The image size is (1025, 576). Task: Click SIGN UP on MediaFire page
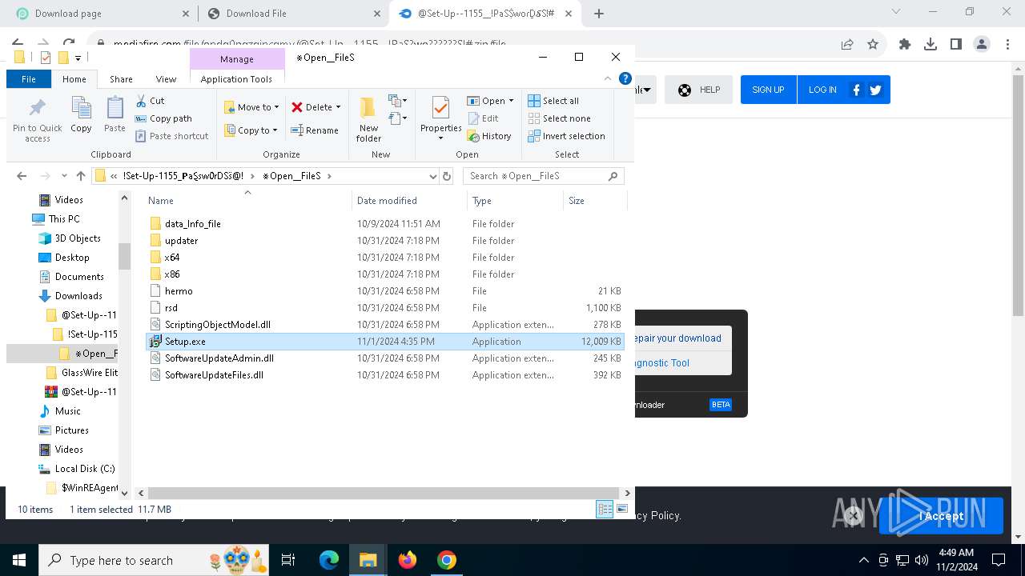pos(768,90)
